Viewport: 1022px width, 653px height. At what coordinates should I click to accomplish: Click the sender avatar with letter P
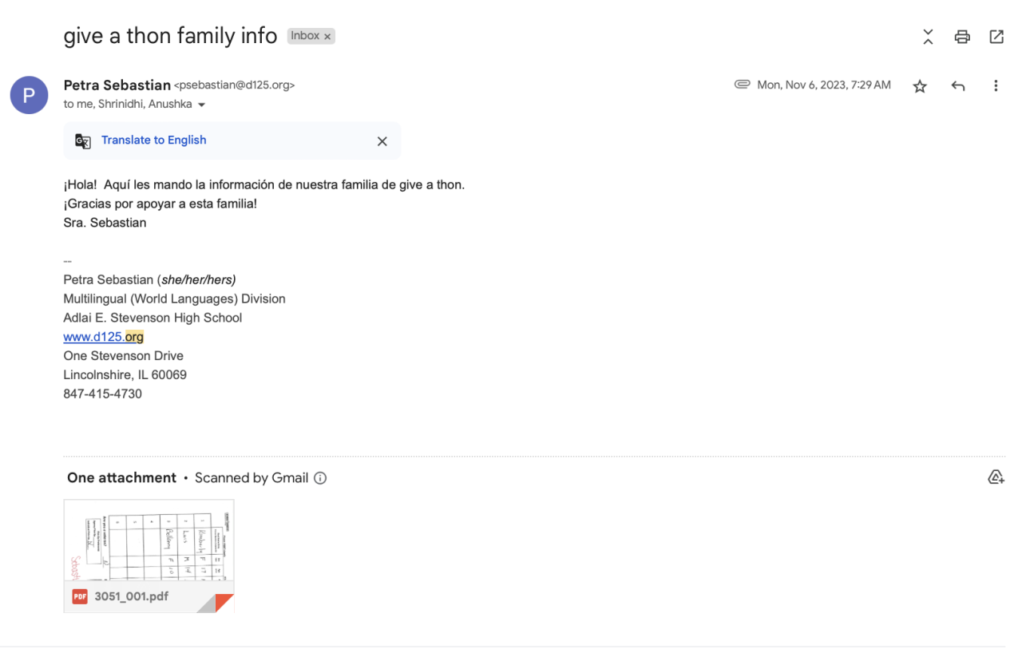(29, 96)
